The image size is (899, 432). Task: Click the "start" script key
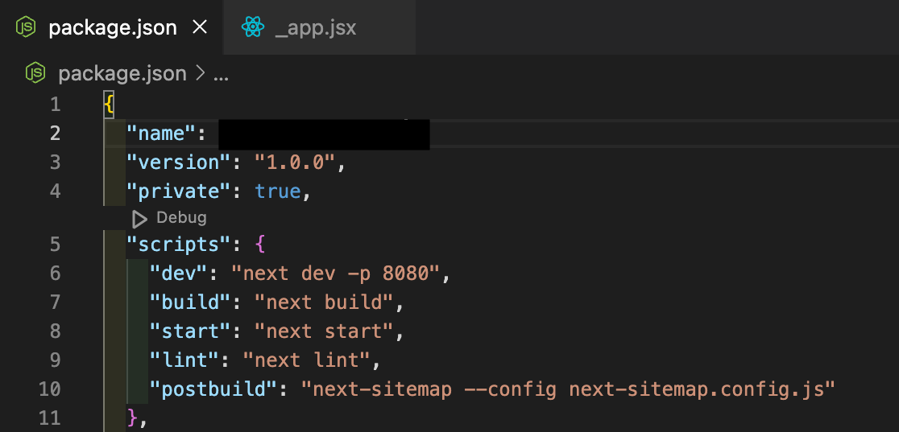click(190, 331)
